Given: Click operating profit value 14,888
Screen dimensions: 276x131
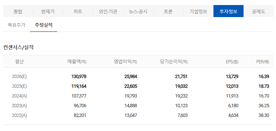Looking at the screenshot, I should (x=130, y=106).
